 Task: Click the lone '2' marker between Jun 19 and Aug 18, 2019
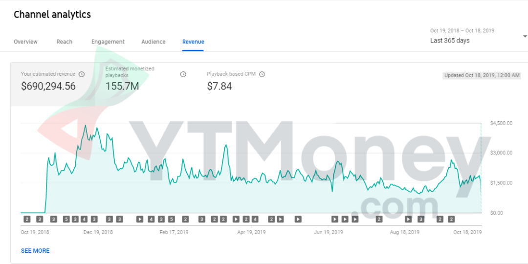379,220
